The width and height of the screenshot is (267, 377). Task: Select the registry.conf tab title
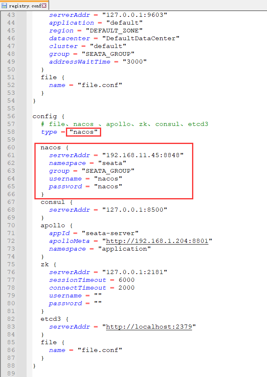click(x=24, y=6)
